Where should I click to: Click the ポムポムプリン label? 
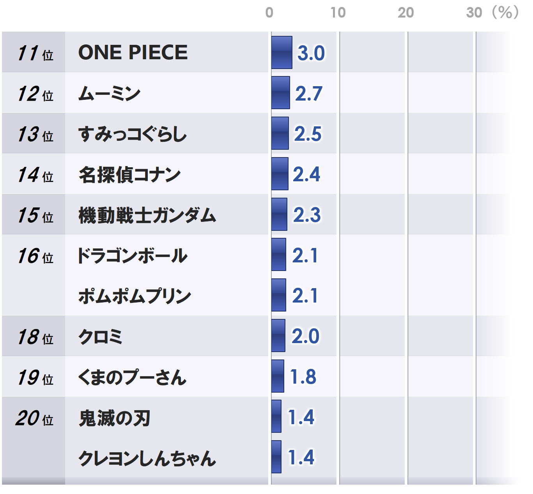tap(135, 296)
